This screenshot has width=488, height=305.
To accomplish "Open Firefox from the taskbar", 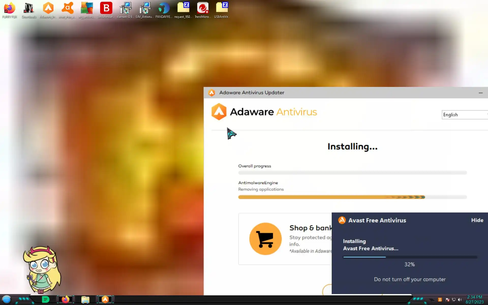I will pos(66,299).
